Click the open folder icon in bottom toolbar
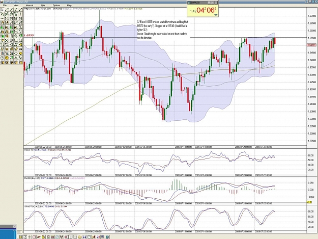This screenshot has width=318, height=239. point(80,237)
